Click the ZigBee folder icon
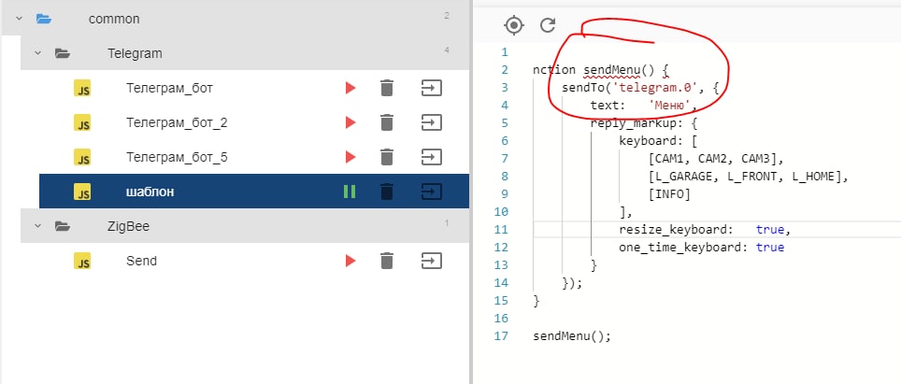 62,226
